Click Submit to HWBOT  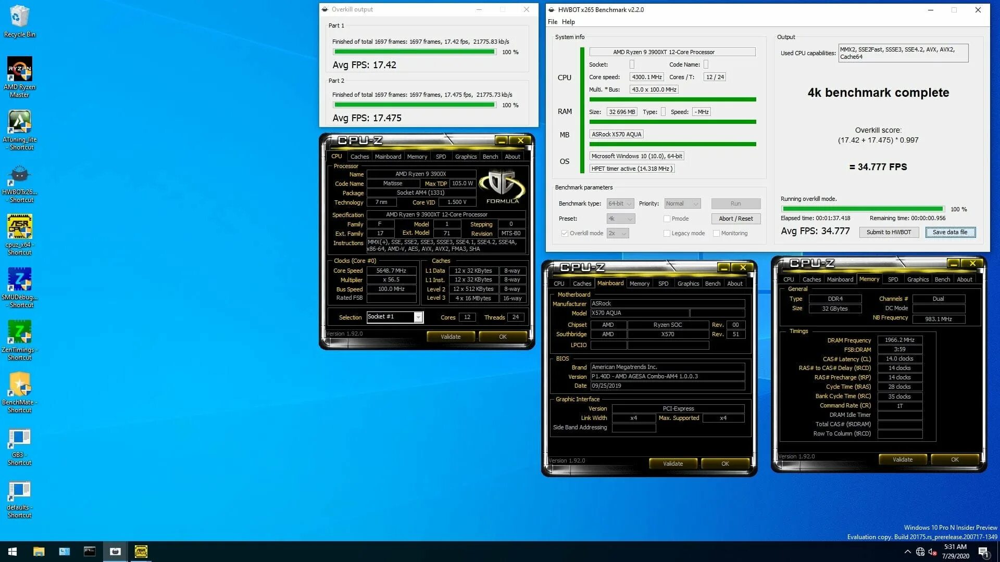point(889,232)
